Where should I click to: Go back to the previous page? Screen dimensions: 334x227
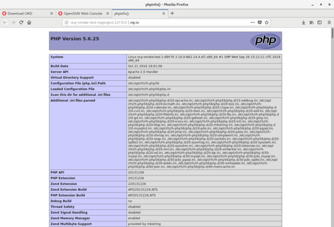tap(6, 23)
